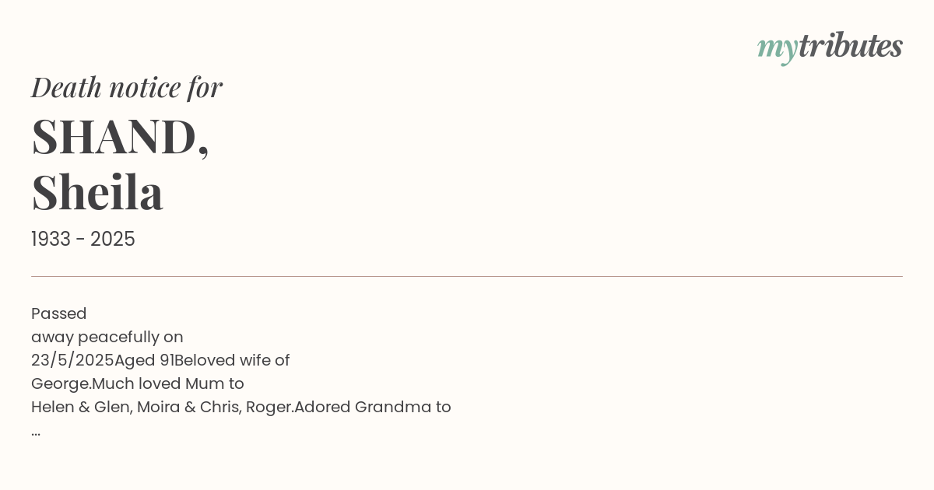This screenshot has height=490, width=934.
Task: Click the "Death notice for" heading
Action: coord(127,87)
